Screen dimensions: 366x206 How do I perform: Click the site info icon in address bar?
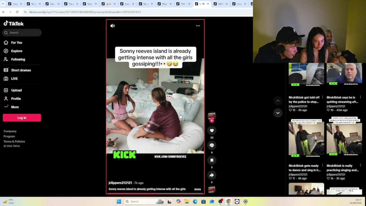(25, 12)
